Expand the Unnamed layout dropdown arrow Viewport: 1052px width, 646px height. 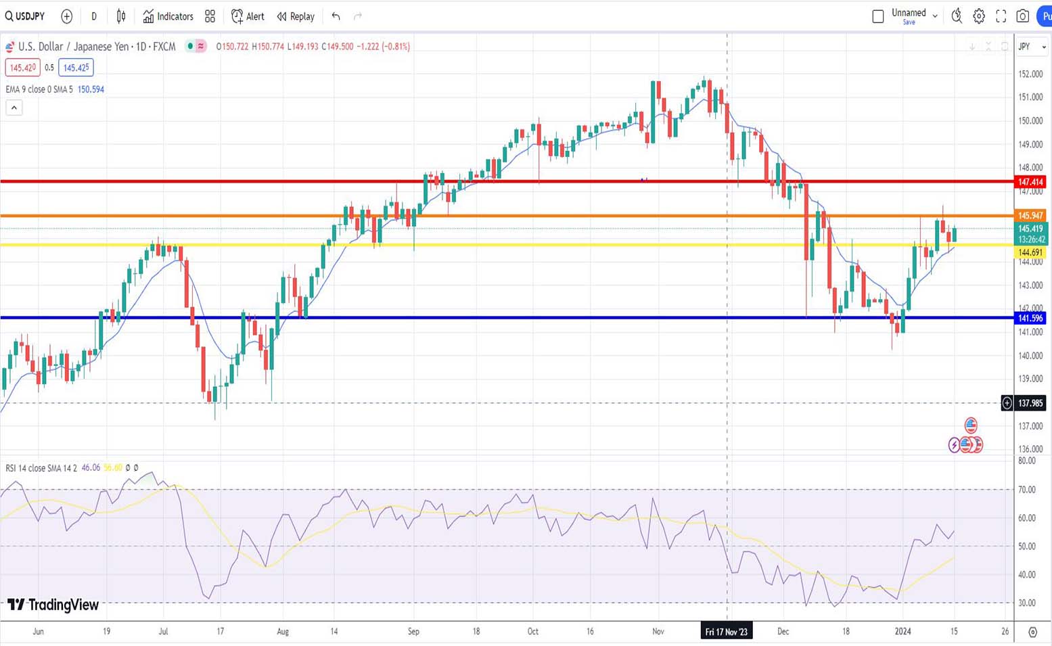[x=935, y=16]
